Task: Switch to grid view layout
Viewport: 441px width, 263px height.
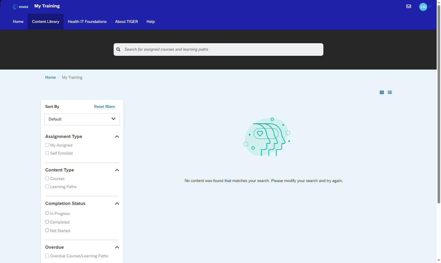Action: click(382, 92)
